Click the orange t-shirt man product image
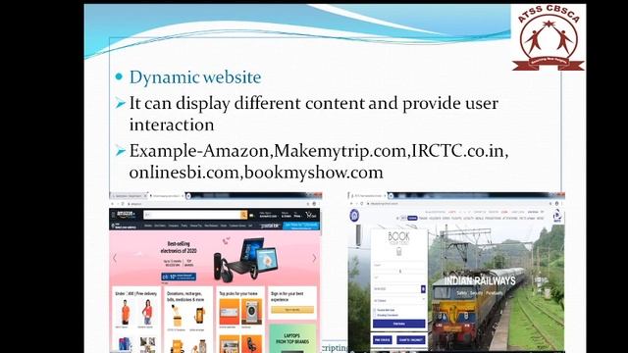The image size is (628, 353). click(126, 312)
